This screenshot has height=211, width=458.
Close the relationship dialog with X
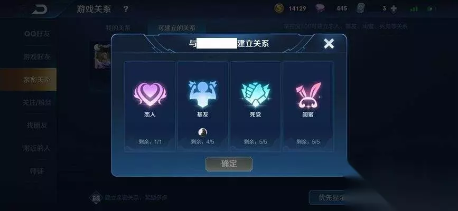pos(329,44)
